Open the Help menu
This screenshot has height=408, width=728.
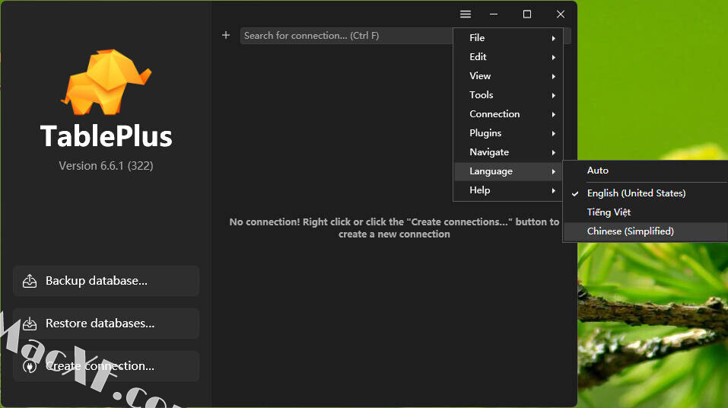click(508, 190)
